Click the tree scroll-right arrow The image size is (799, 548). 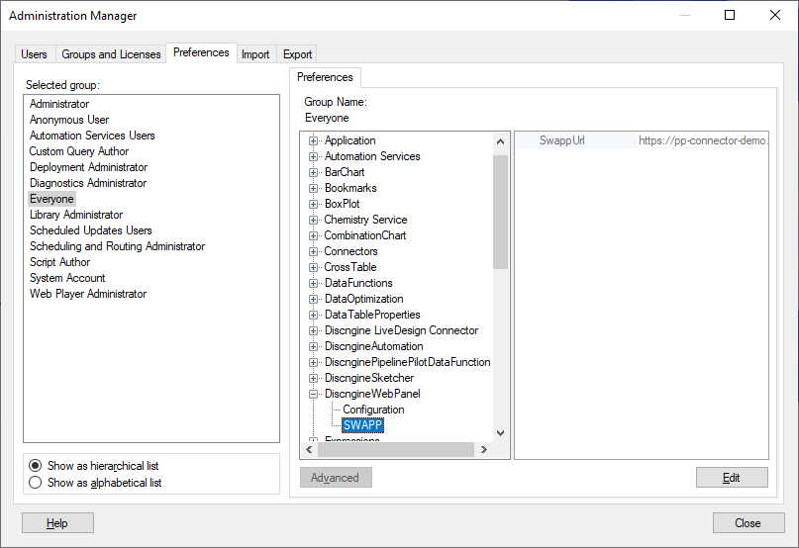[x=484, y=449]
